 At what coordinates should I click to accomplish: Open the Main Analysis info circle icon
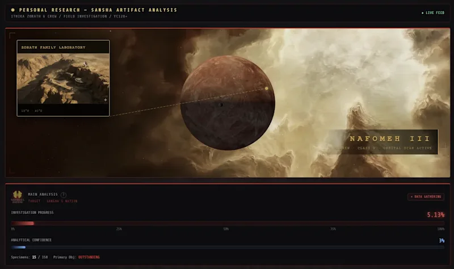pos(64,195)
